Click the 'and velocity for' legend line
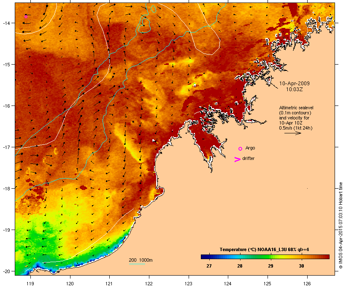Image resolution: width=346 pixels, height=287 pixels. click(294, 118)
